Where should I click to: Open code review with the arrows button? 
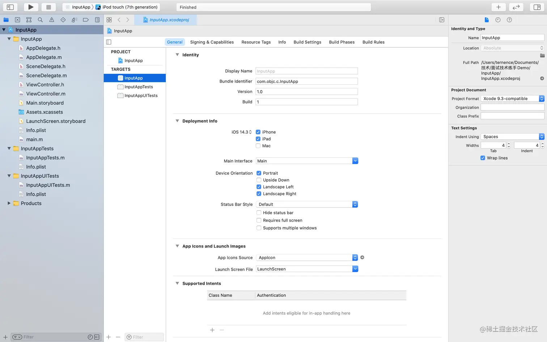coord(516,7)
